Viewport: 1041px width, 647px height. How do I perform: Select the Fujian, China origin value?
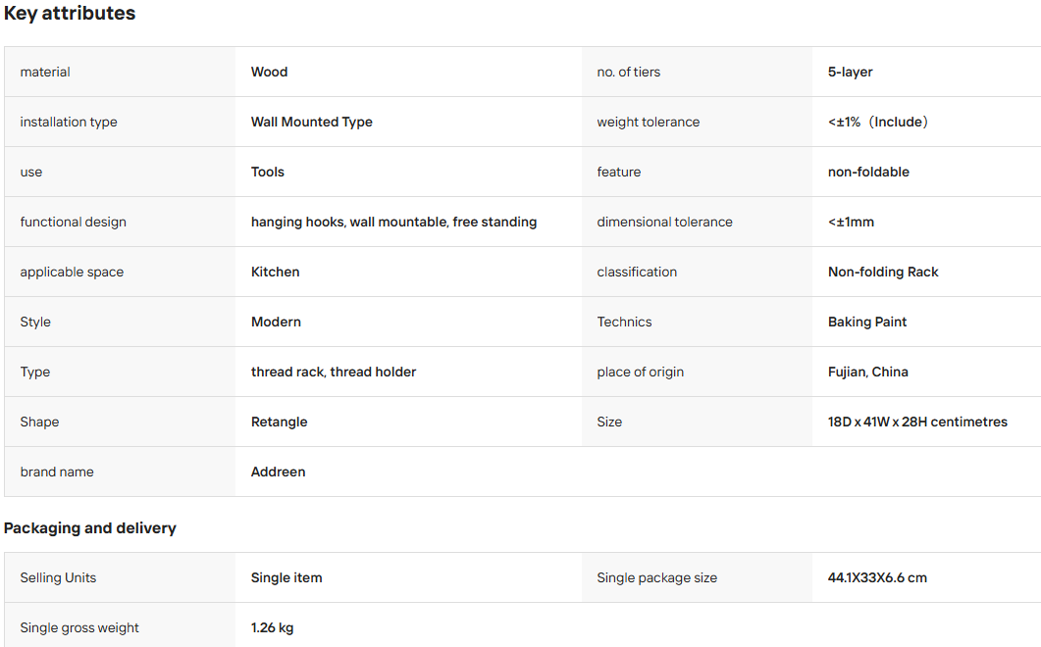click(867, 373)
